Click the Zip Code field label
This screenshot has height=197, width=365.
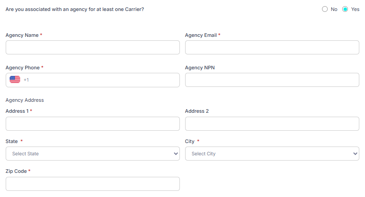[x=16, y=171]
